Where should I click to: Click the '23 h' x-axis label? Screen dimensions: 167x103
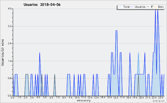tap(161, 97)
